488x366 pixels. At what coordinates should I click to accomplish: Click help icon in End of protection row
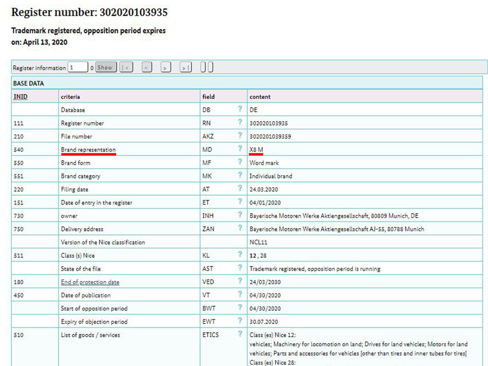tap(240, 281)
